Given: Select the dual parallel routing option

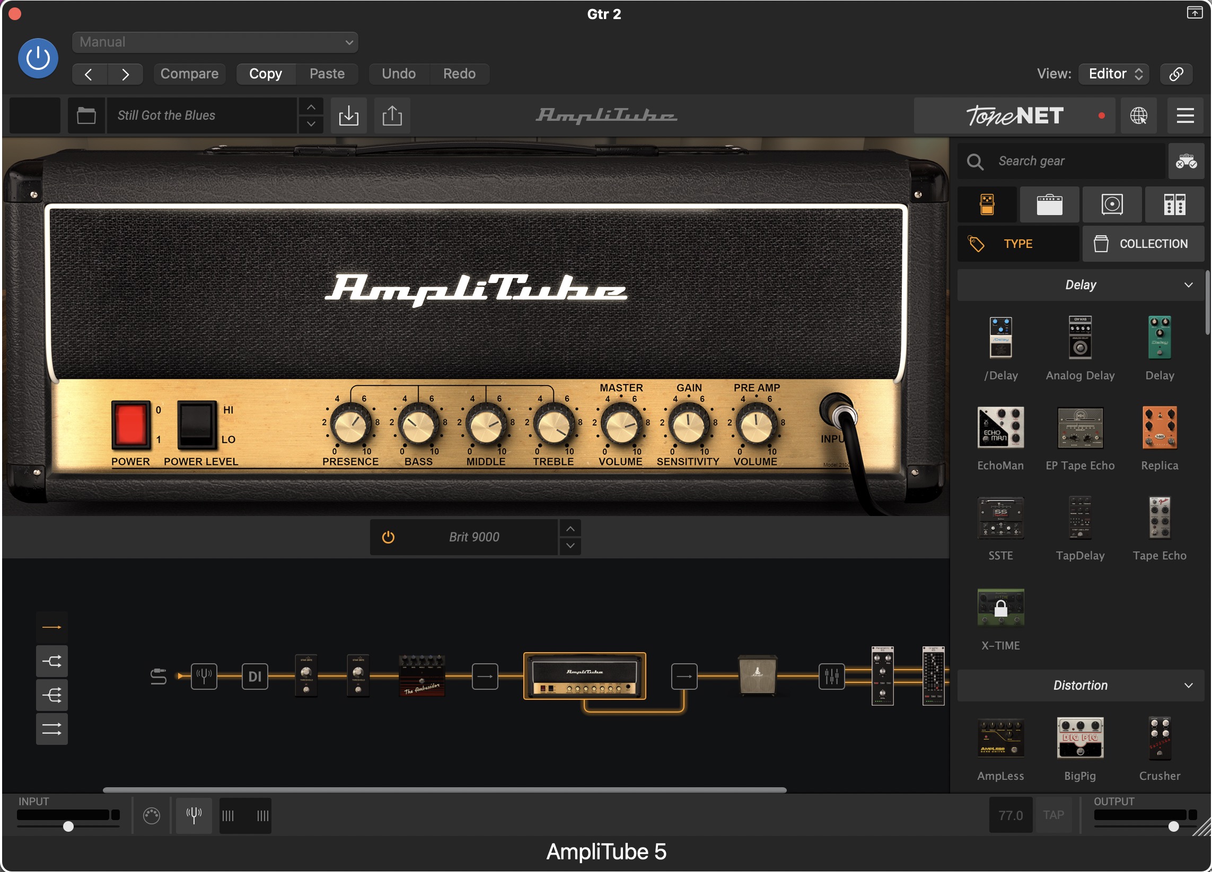Looking at the screenshot, I should 52,729.
